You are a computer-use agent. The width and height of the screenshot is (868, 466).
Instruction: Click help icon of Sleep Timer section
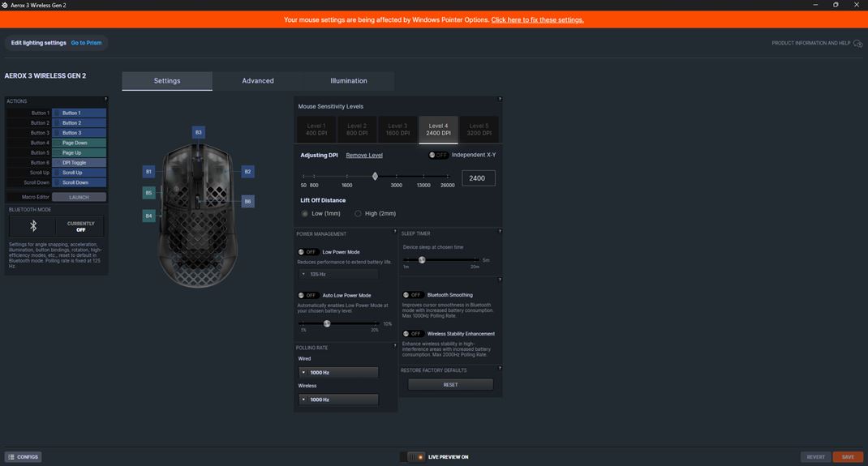[500, 231]
